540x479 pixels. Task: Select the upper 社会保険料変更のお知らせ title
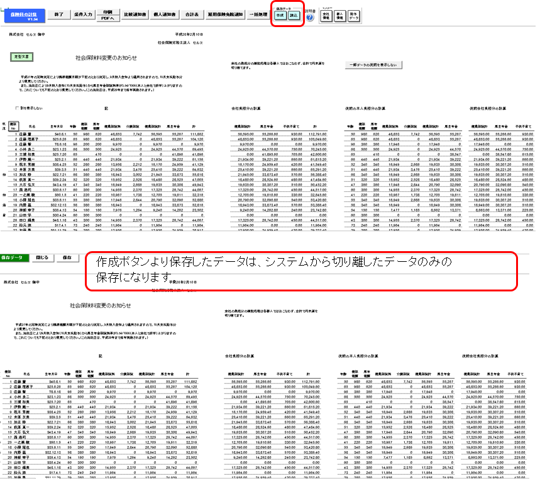106,58
